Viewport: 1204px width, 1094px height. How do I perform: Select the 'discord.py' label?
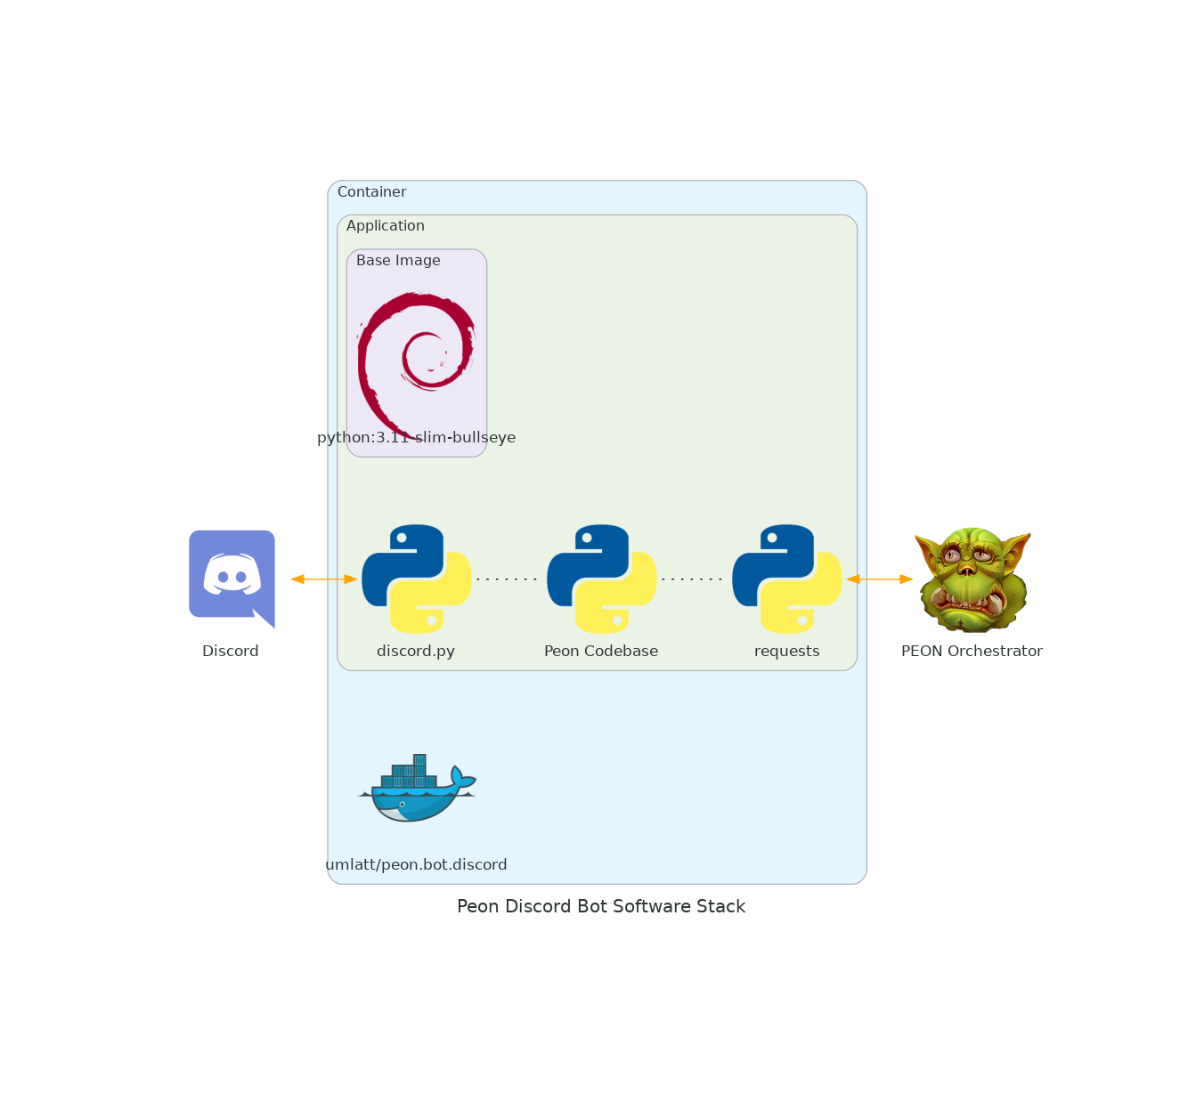tap(416, 651)
